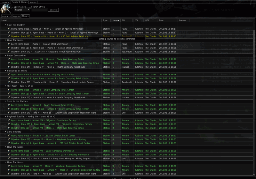Sort by the REG column header
The image size is (256, 179).
point(151,20)
